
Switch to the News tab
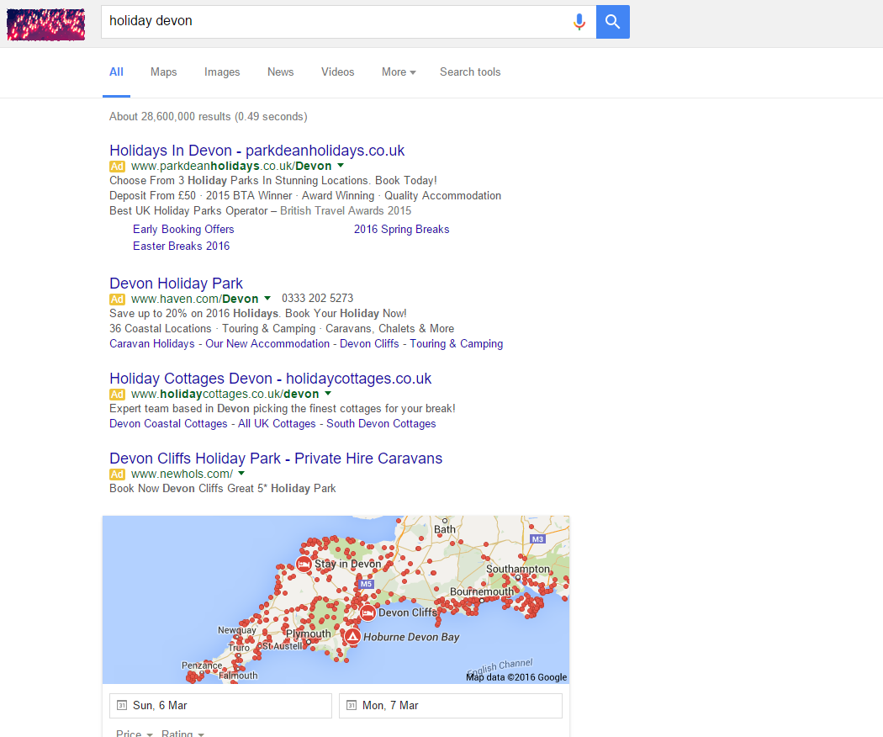pos(280,72)
